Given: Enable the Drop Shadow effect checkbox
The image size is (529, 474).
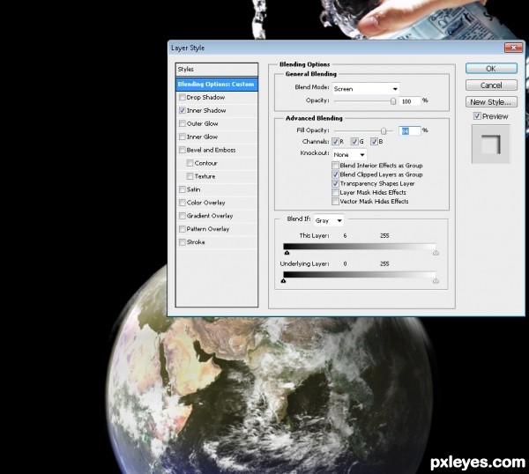Looking at the screenshot, I should (x=183, y=97).
